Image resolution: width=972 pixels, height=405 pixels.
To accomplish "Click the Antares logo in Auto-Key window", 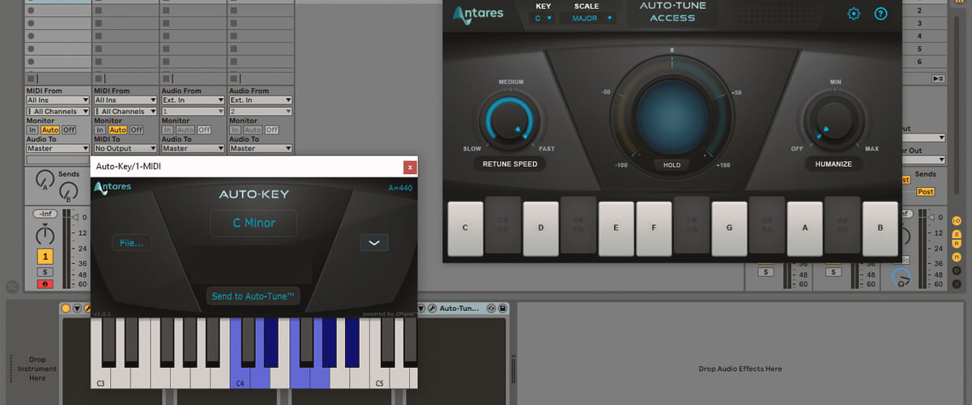I will point(113,188).
